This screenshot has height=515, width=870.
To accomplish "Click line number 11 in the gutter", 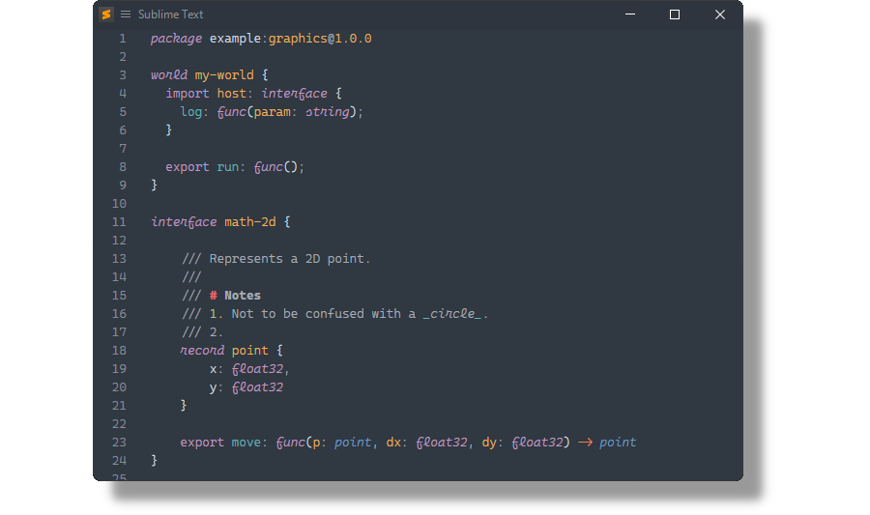I will [x=119, y=222].
